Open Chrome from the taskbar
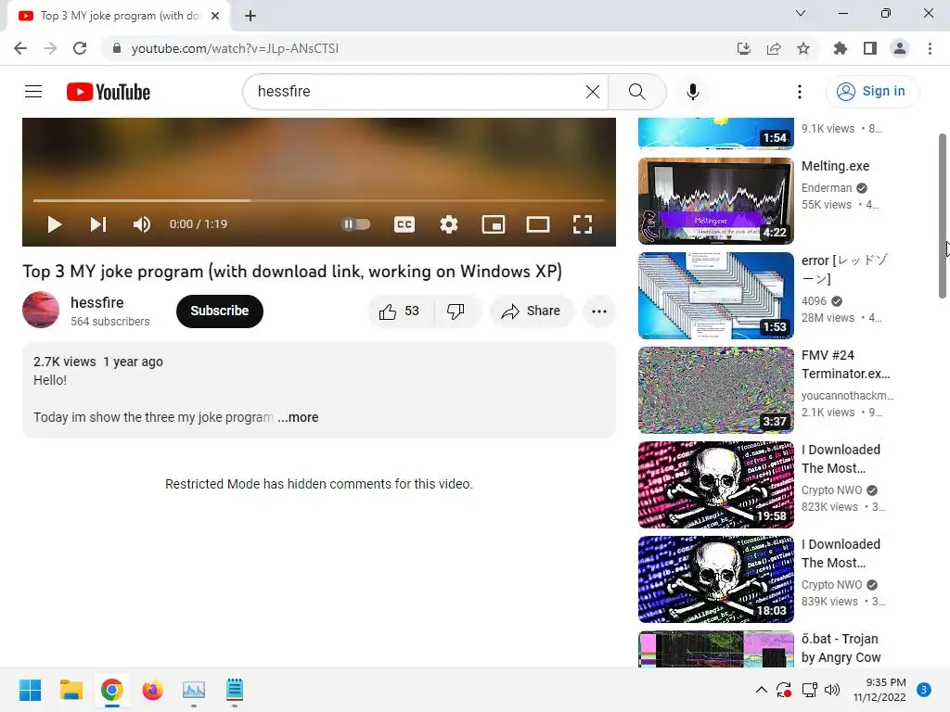This screenshot has height=712, width=950. [x=111, y=690]
